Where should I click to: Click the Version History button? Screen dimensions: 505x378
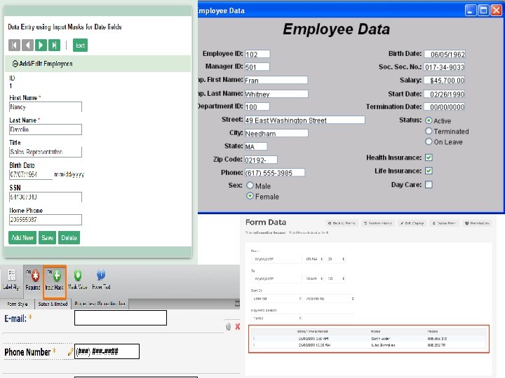pos(377,223)
